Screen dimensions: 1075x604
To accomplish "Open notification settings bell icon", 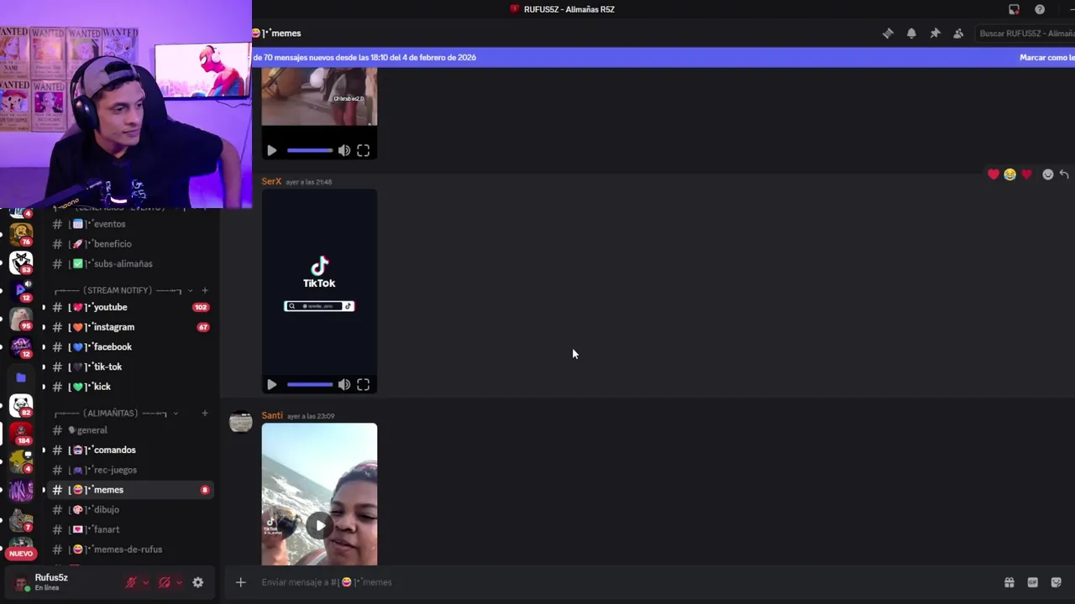I will point(911,34).
